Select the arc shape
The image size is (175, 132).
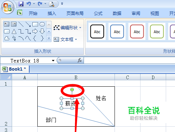tap(21, 39)
